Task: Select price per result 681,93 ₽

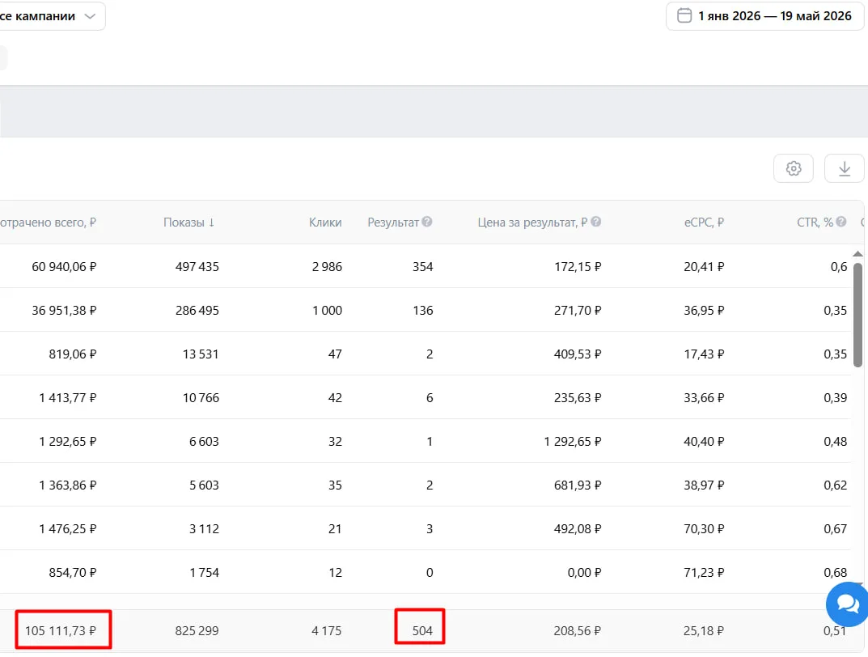Action: click(578, 485)
